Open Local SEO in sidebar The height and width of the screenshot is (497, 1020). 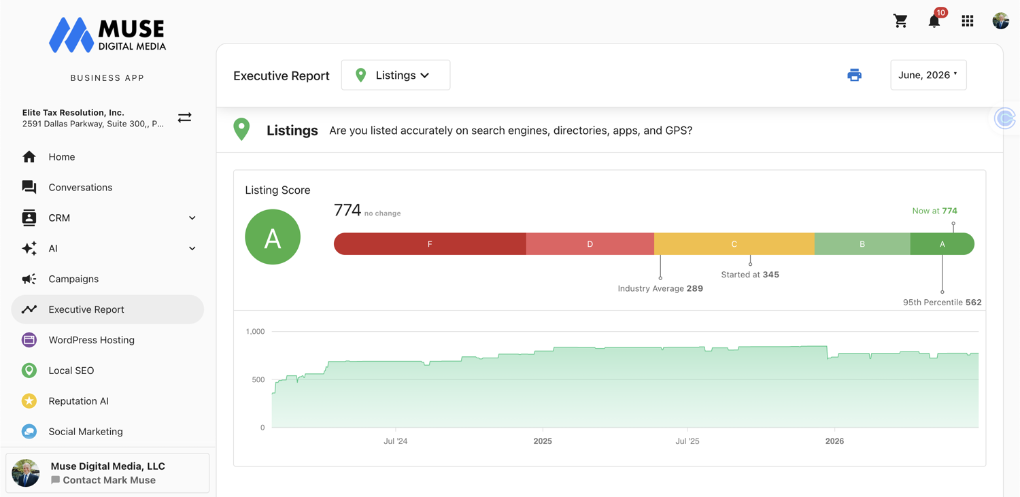click(107, 371)
